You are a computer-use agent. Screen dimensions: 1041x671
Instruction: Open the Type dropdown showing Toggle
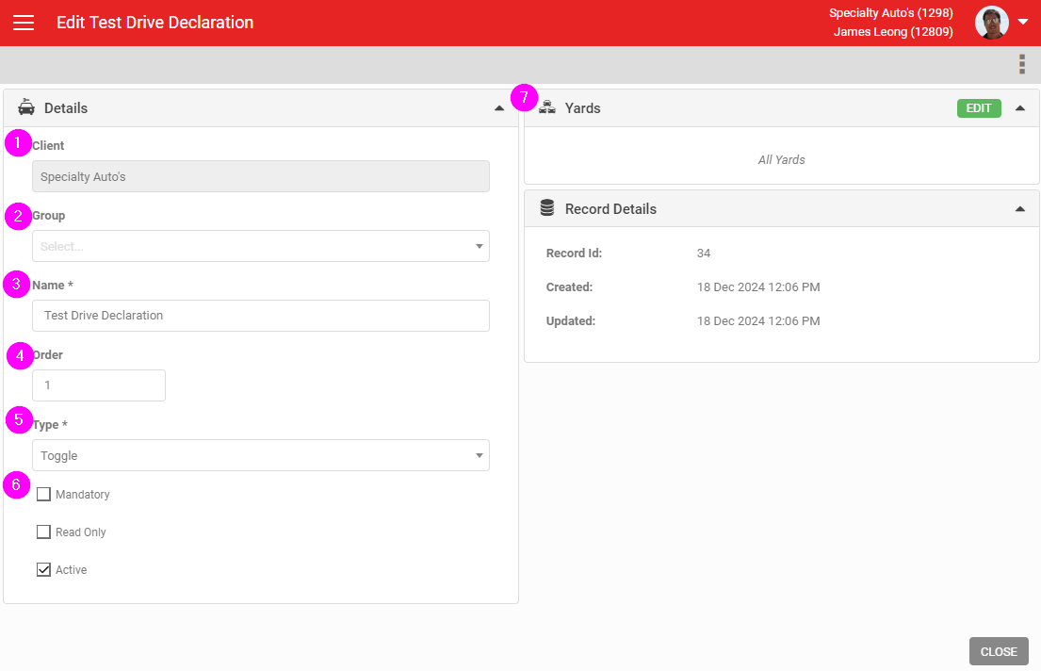tap(261, 455)
